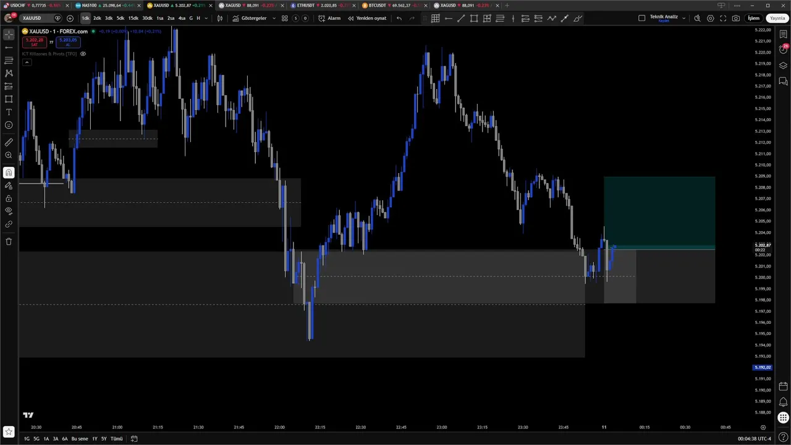This screenshot has width=791, height=445.
Task: Switch to the USDCHF tab
Action: tap(35, 6)
